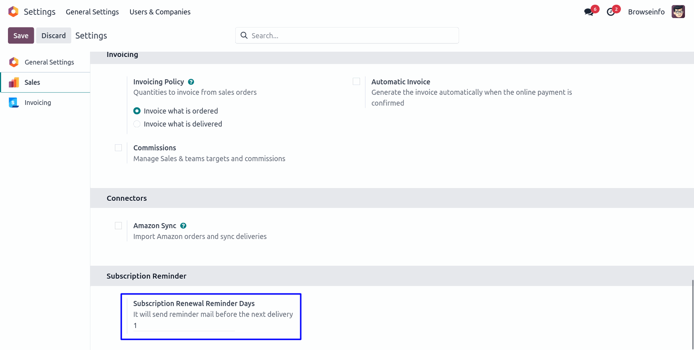Enable the Commissions checkbox
This screenshot has height=350, width=694.
pyautogui.click(x=118, y=148)
